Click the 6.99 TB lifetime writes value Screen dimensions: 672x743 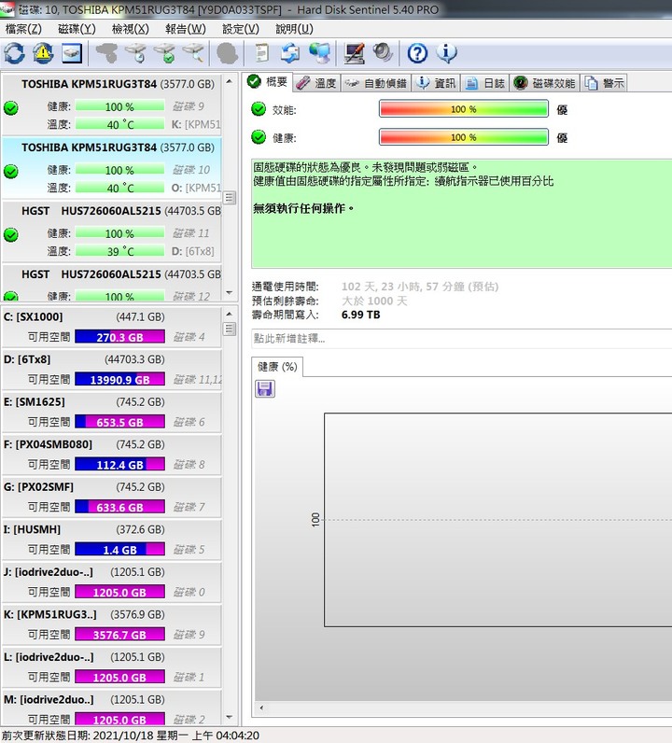point(360,315)
